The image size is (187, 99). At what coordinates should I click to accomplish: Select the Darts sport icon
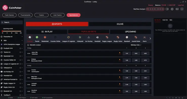tap(145, 37)
